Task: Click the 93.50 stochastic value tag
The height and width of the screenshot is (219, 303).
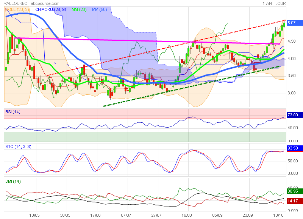Action: pyautogui.click(x=295, y=148)
